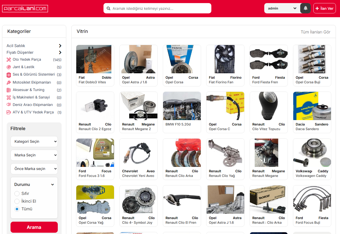
Task: Open the Volkswagen Caddy hub image
Action: (312, 153)
